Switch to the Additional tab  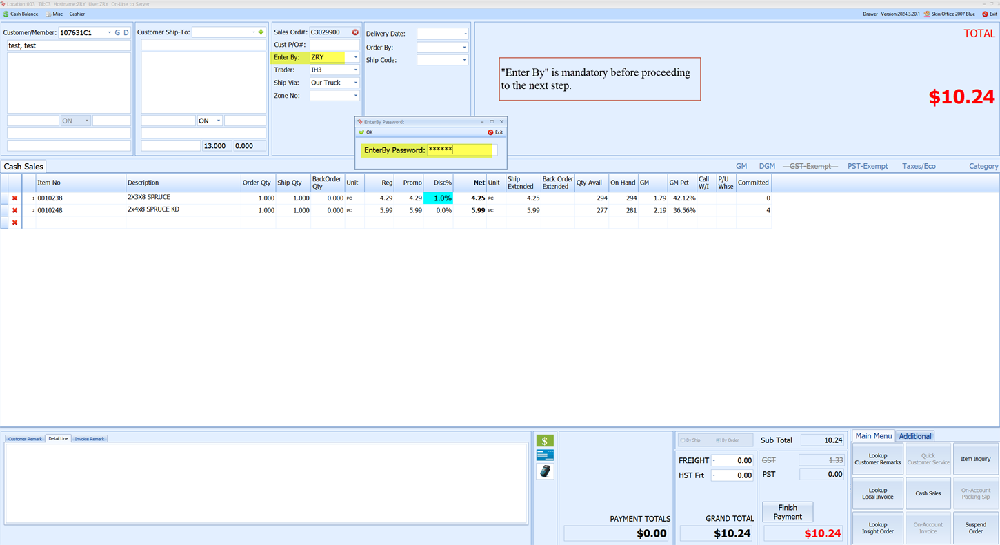coord(914,436)
